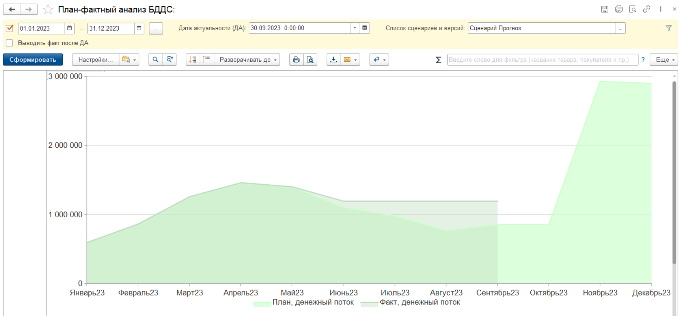This screenshot has width=681, height=316.
Task: Click the save report download icon
Action: click(x=333, y=60)
